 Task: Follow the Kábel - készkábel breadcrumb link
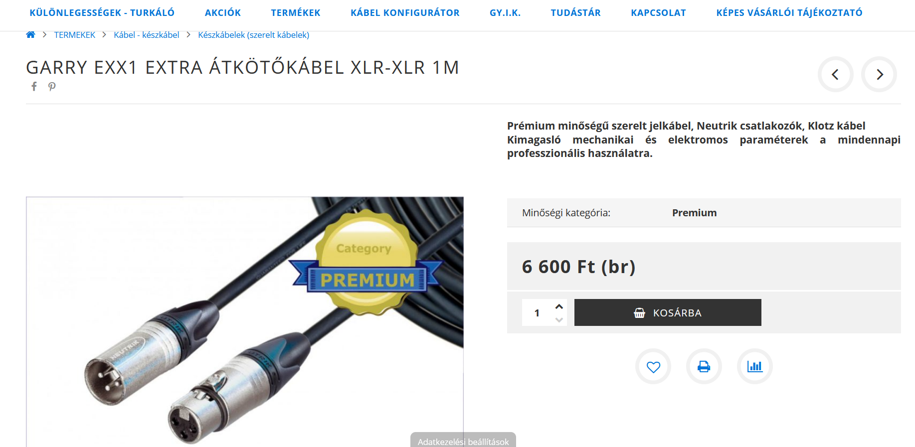pyautogui.click(x=147, y=35)
